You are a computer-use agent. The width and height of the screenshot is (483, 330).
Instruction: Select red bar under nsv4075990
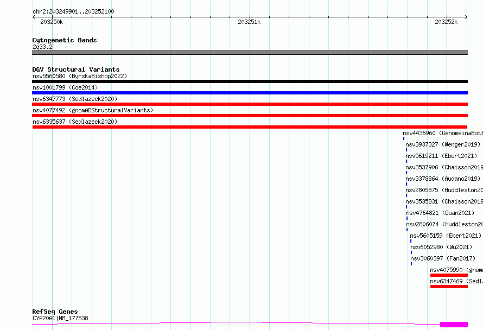click(449, 275)
